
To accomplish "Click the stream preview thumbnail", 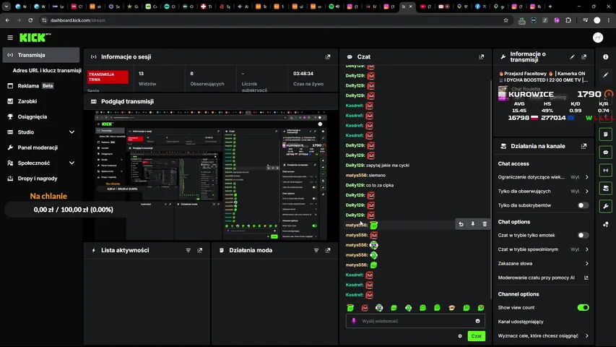I will pyautogui.click(x=211, y=176).
